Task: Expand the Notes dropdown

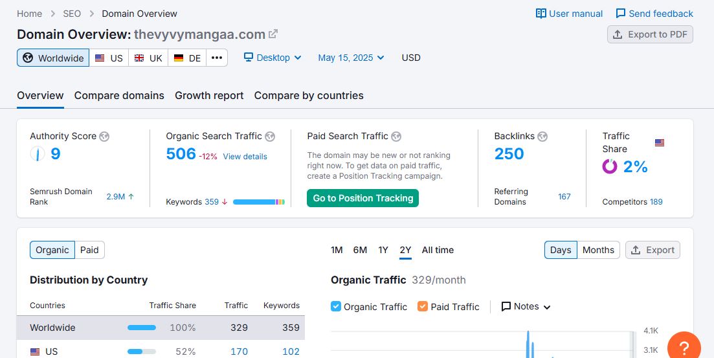Action: pyautogui.click(x=526, y=306)
